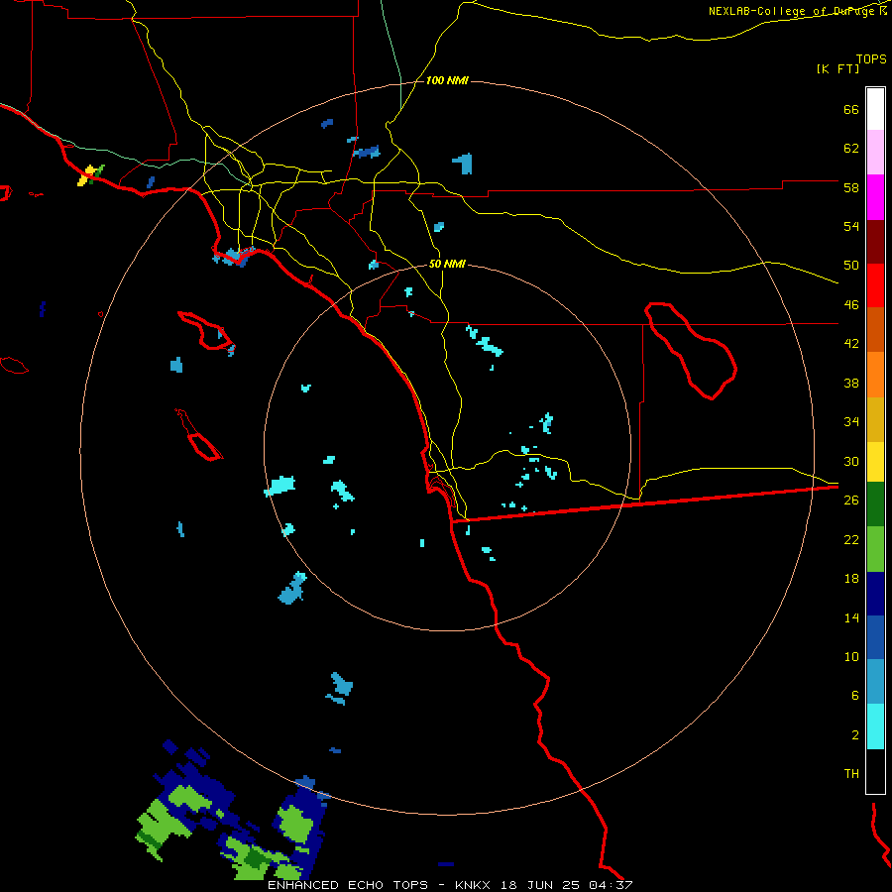Click the yellow legend swatch
The image size is (892, 892).
875,462
